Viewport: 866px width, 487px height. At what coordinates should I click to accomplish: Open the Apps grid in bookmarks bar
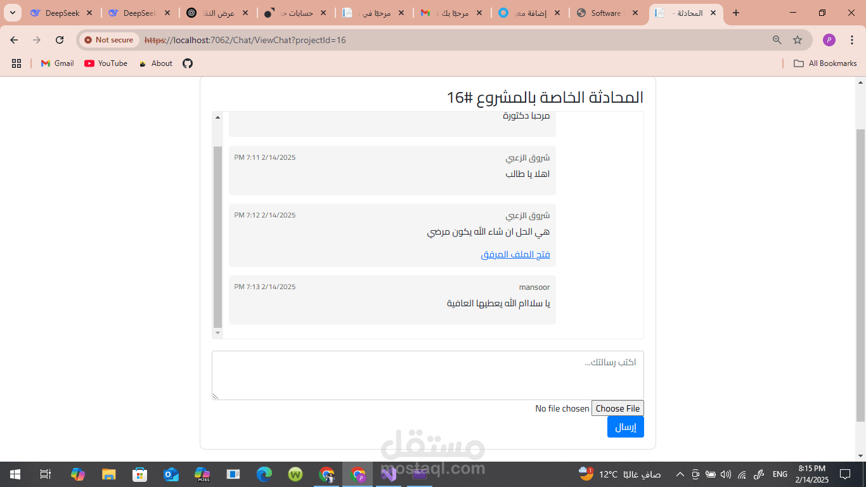point(16,63)
